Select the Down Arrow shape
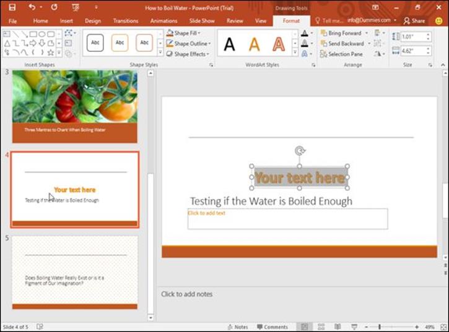Viewport: 449px width, 332px height. click(42, 43)
